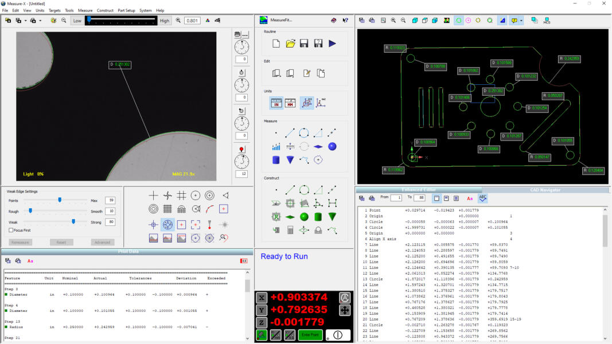The width and height of the screenshot is (612, 344).
Task: Click the simple crosshair target icon
Action: [x=153, y=196]
